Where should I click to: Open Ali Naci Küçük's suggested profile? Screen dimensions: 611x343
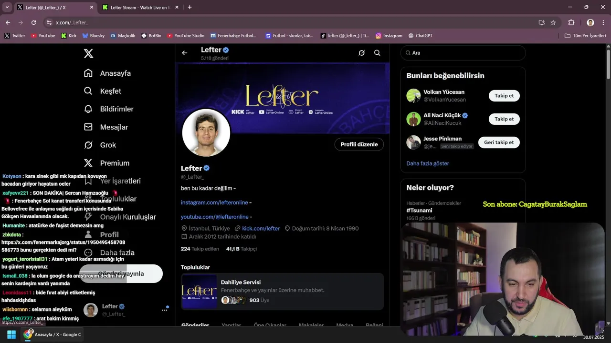442,115
